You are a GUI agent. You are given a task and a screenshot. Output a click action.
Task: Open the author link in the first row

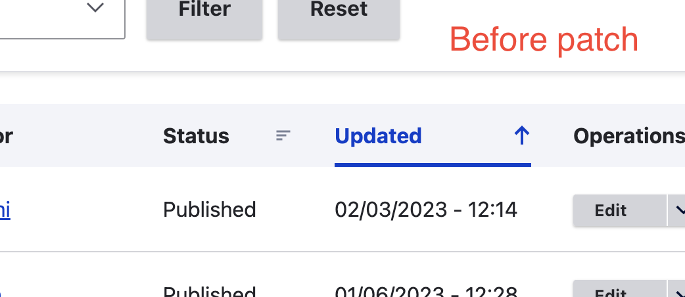5,210
